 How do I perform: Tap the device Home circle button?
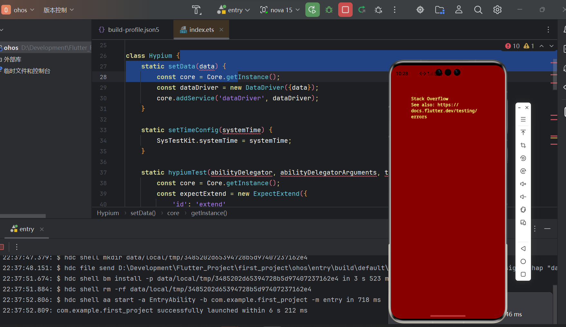click(x=523, y=261)
